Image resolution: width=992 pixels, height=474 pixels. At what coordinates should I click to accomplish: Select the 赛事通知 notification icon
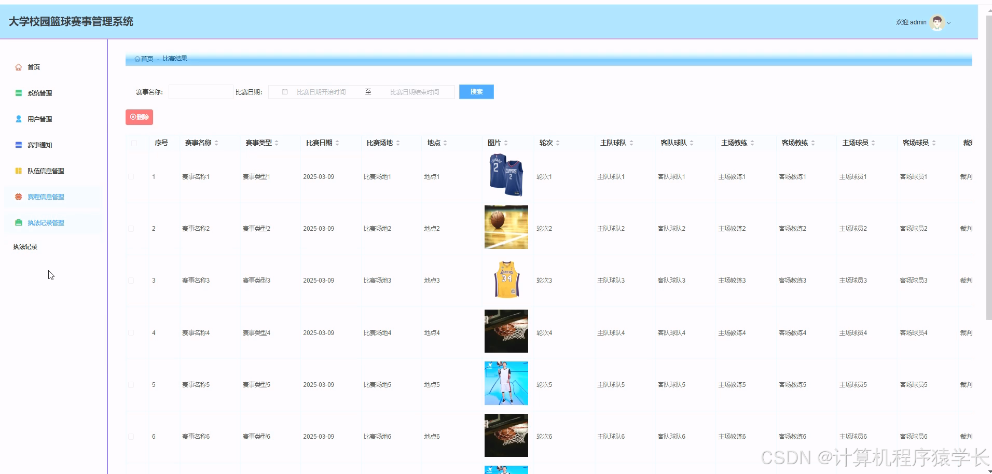17,145
